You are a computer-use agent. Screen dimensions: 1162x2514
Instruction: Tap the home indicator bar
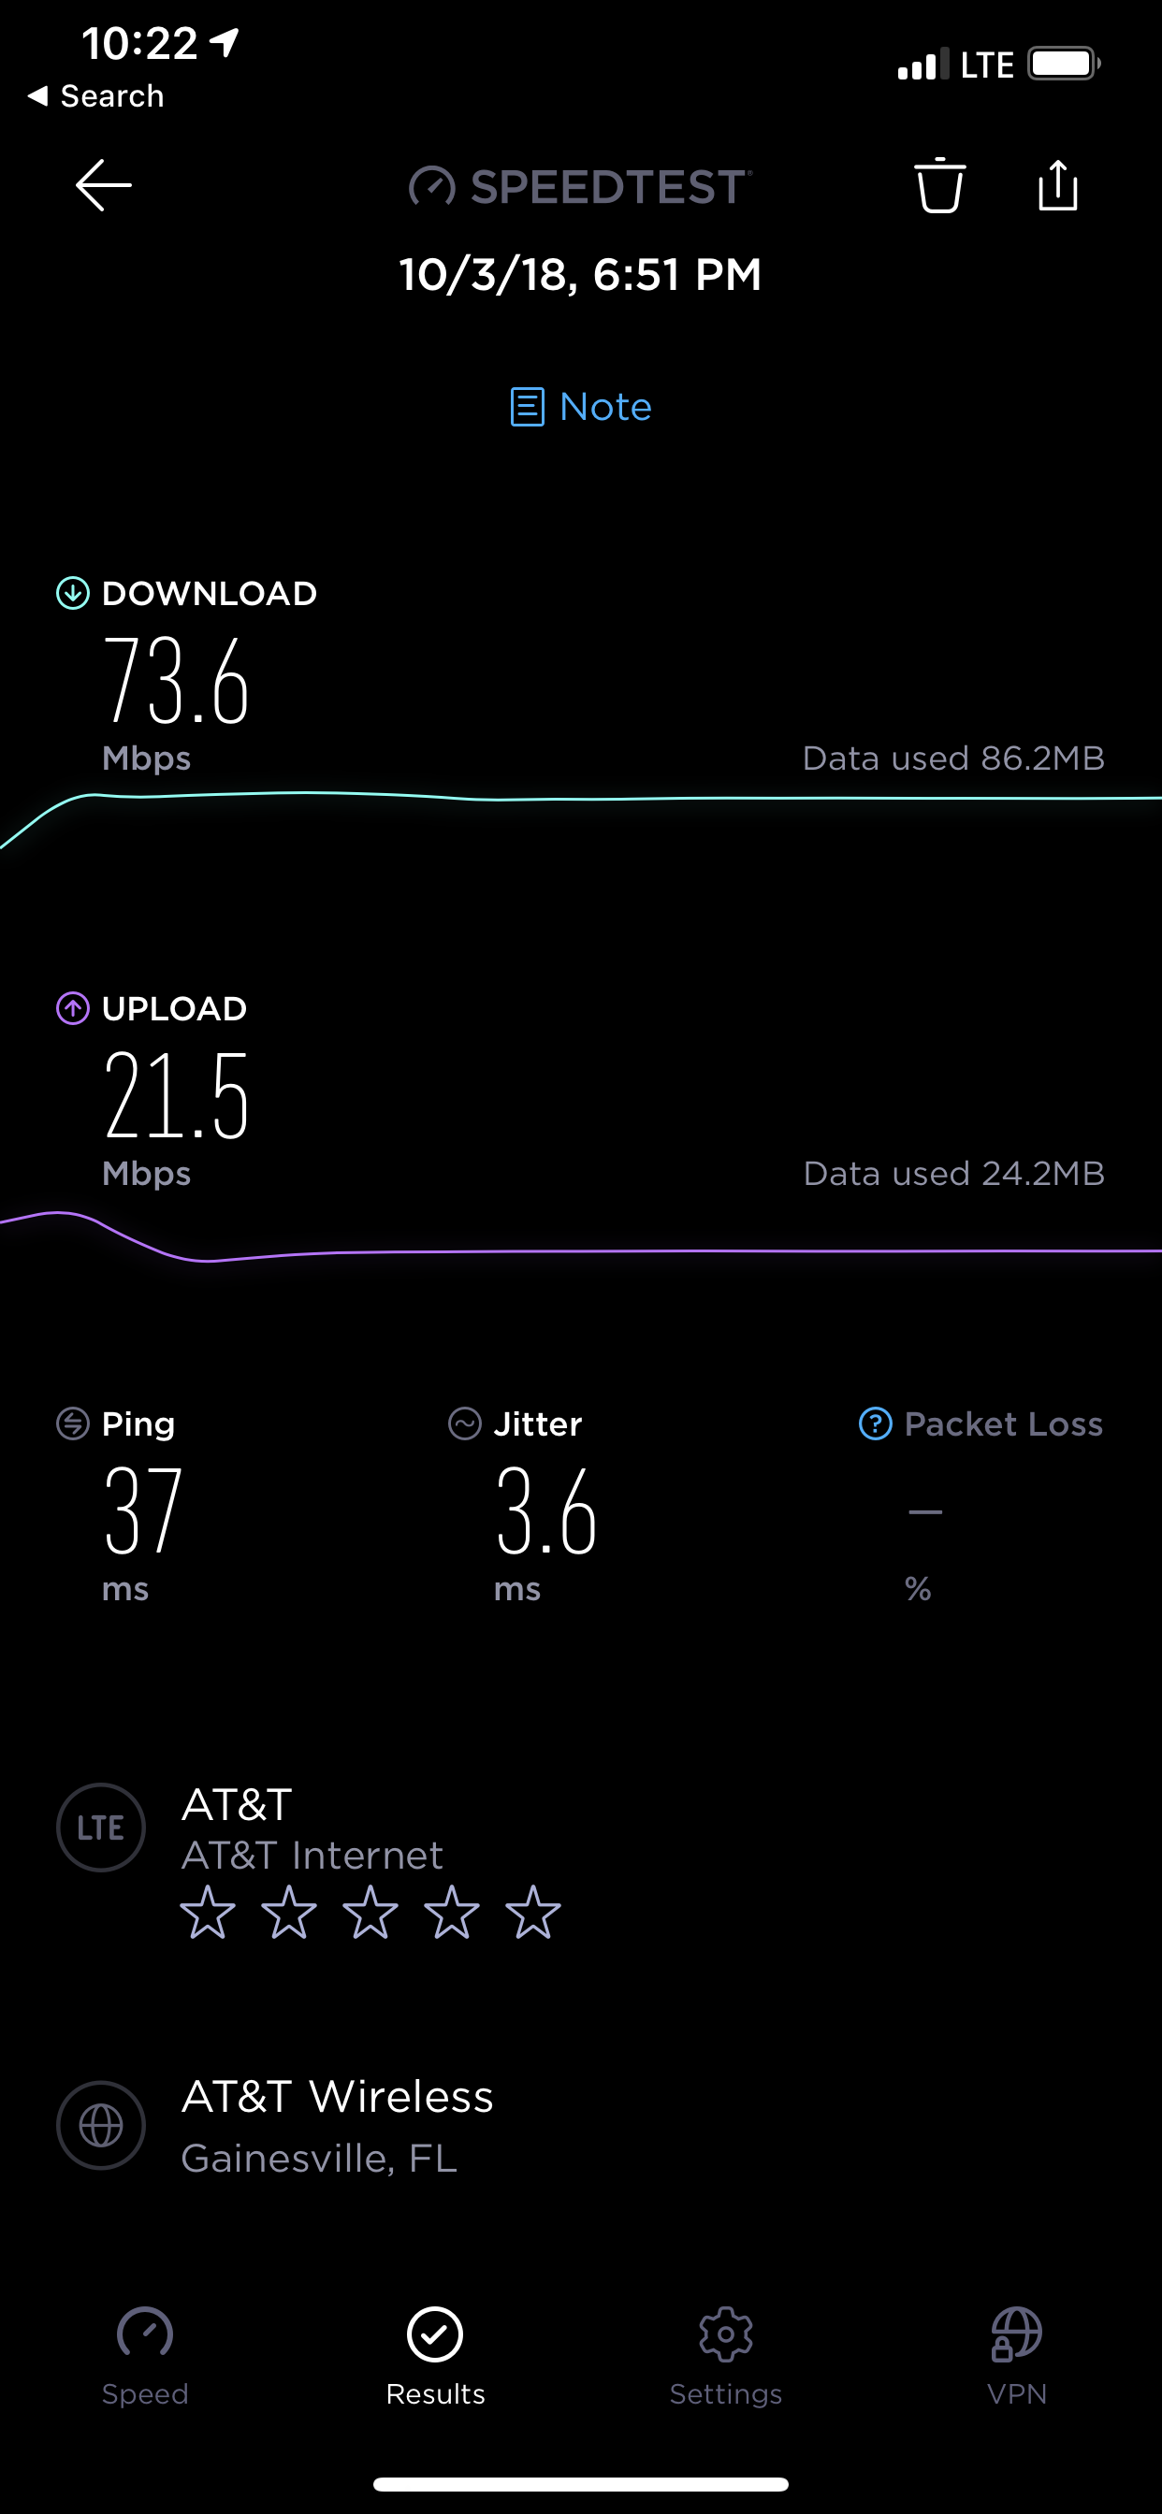point(581,2484)
